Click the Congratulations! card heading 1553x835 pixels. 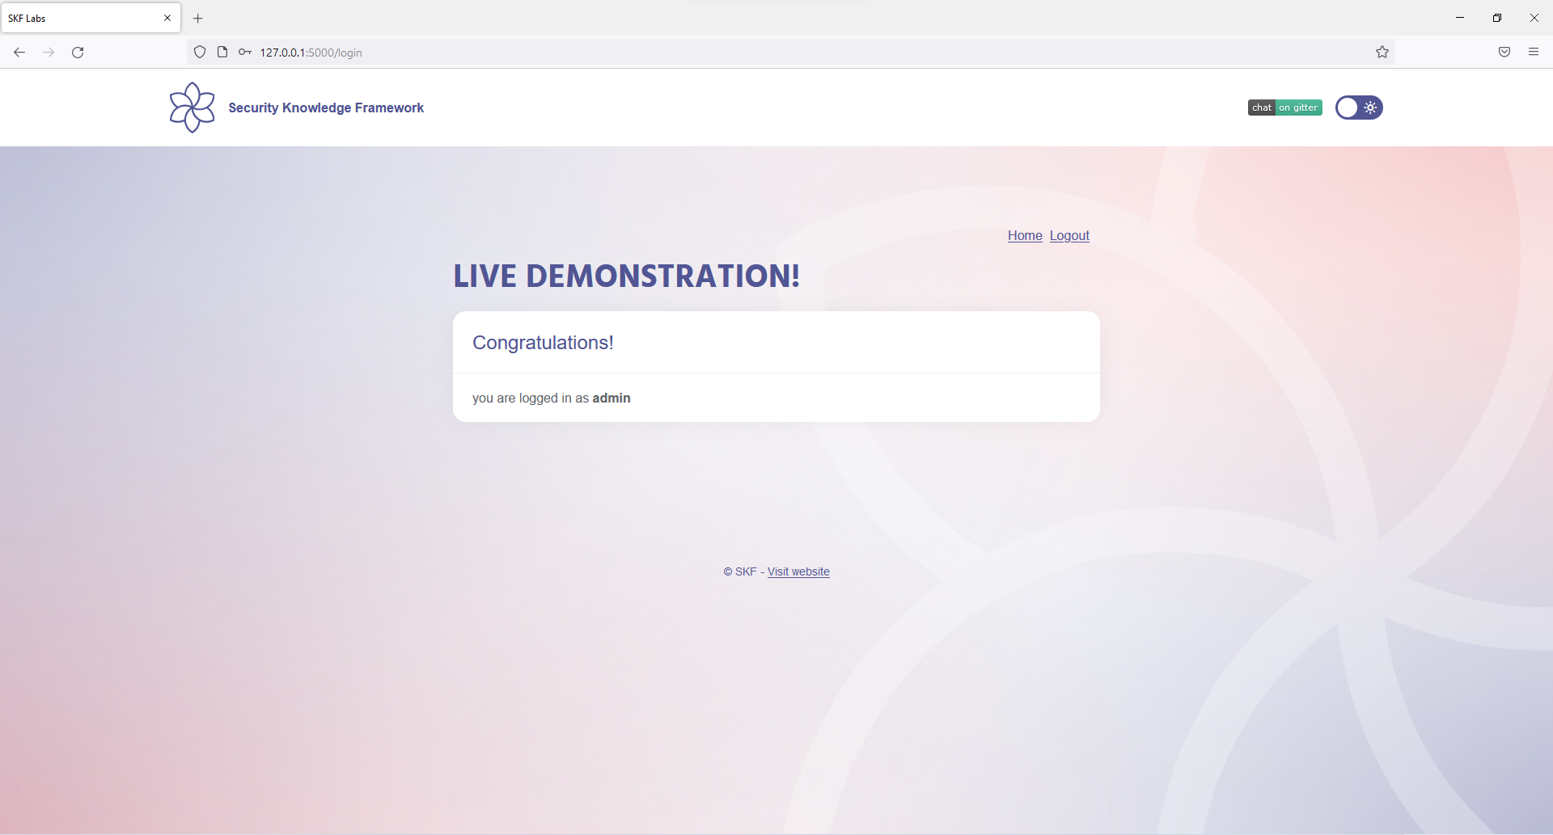(x=543, y=343)
